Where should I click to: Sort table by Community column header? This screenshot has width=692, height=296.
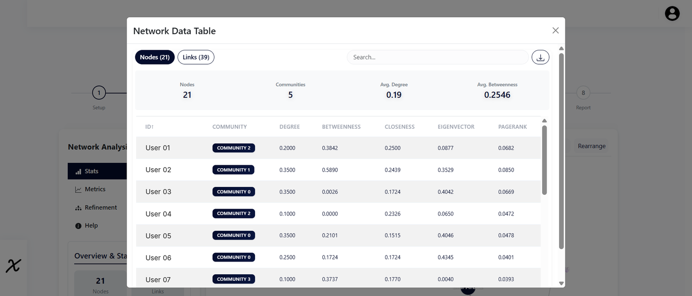point(229,127)
